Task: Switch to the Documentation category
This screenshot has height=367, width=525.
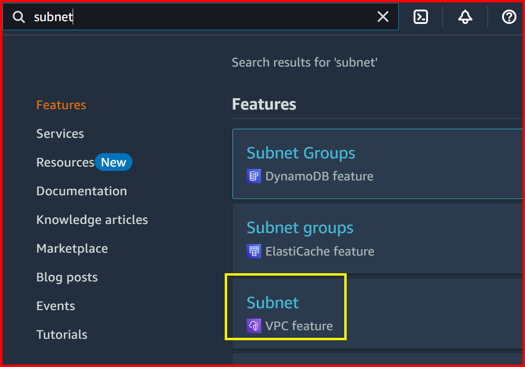Action: tap(81, 191)
